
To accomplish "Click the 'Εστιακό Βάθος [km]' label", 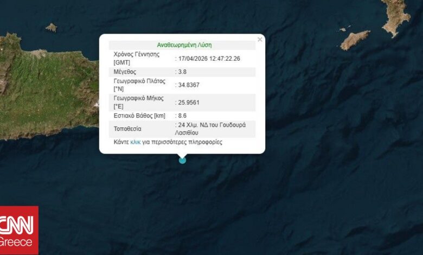I will [x=139, y=116].
